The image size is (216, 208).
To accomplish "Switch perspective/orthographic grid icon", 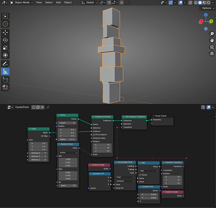I will click(x=212, y=54).
